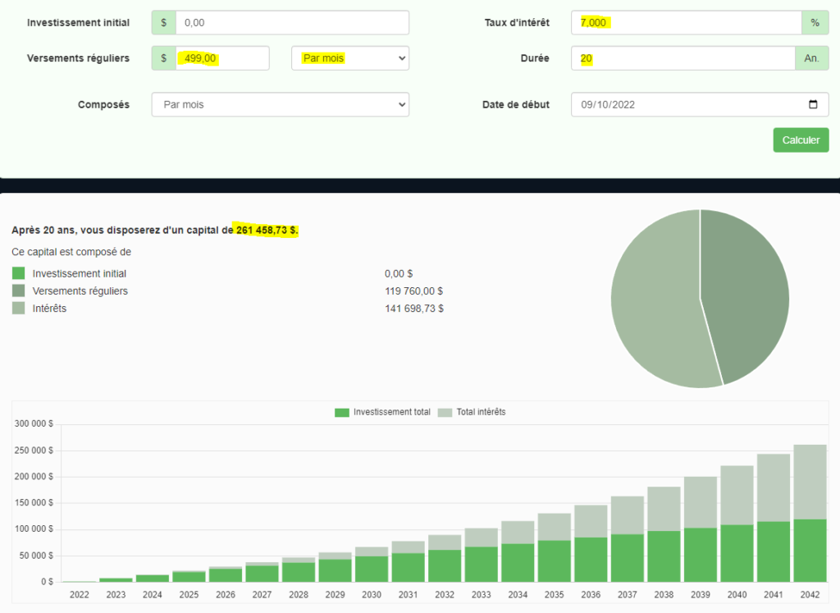
Task: Click the green Calculer button
Action: click(x=801, y=140)
